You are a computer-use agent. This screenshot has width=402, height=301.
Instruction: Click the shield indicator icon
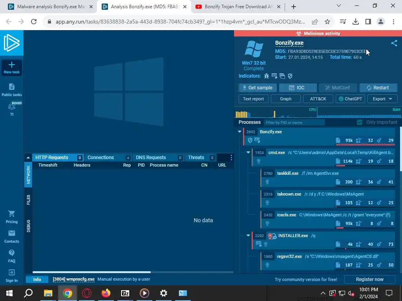click(x=290, y=76)
